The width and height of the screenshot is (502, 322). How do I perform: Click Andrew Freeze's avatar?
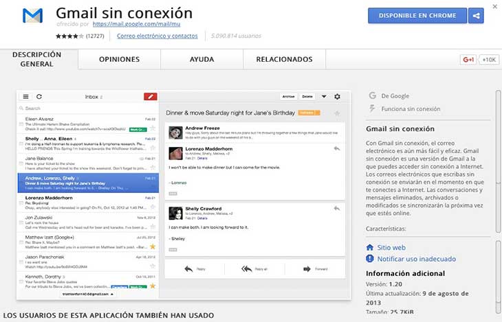pos(175,133)
